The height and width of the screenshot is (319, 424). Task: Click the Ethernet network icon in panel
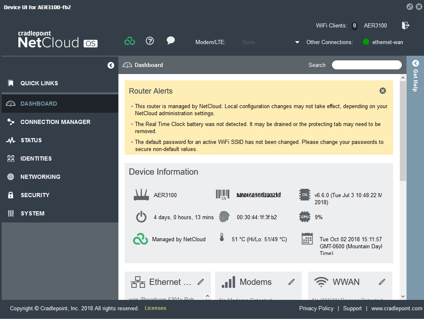click(138, 282)
